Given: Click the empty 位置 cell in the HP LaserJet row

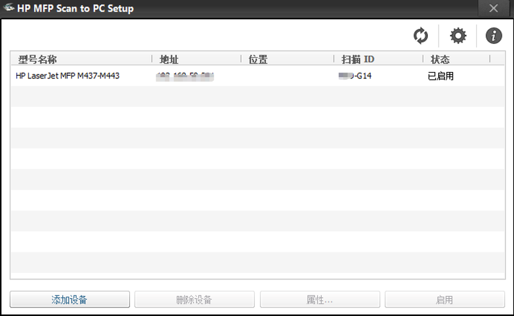Looking at the screenshot, I should pyautogui.click(x=286, y=76).
